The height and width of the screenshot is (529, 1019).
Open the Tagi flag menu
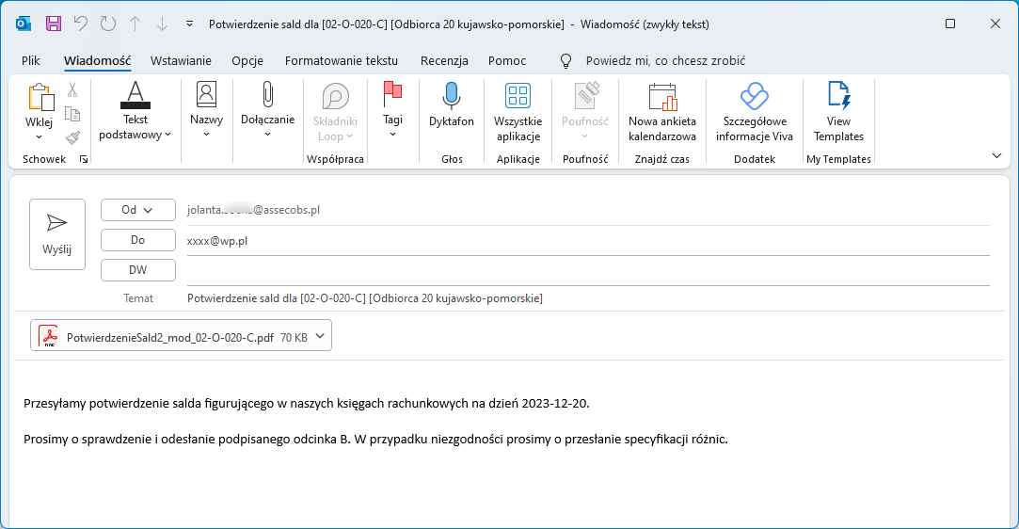(x=392, y=109)
